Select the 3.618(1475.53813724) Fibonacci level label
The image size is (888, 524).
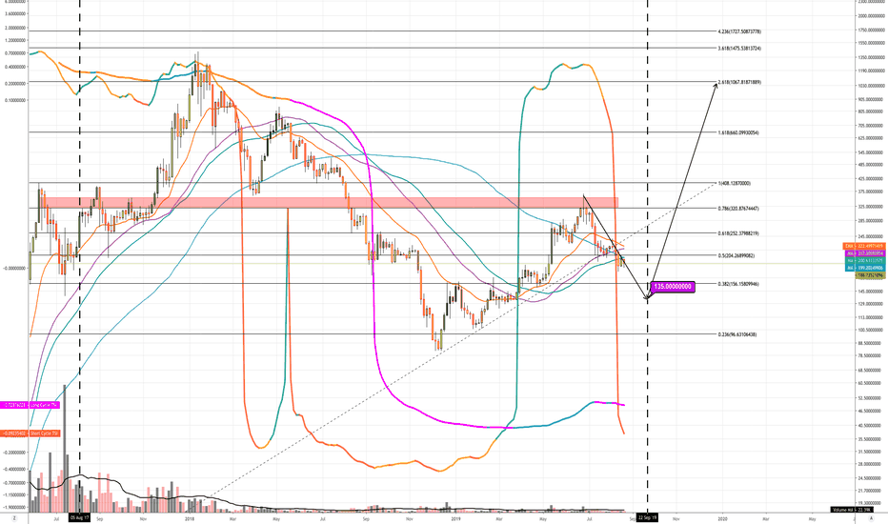click(x=739, y=49)
